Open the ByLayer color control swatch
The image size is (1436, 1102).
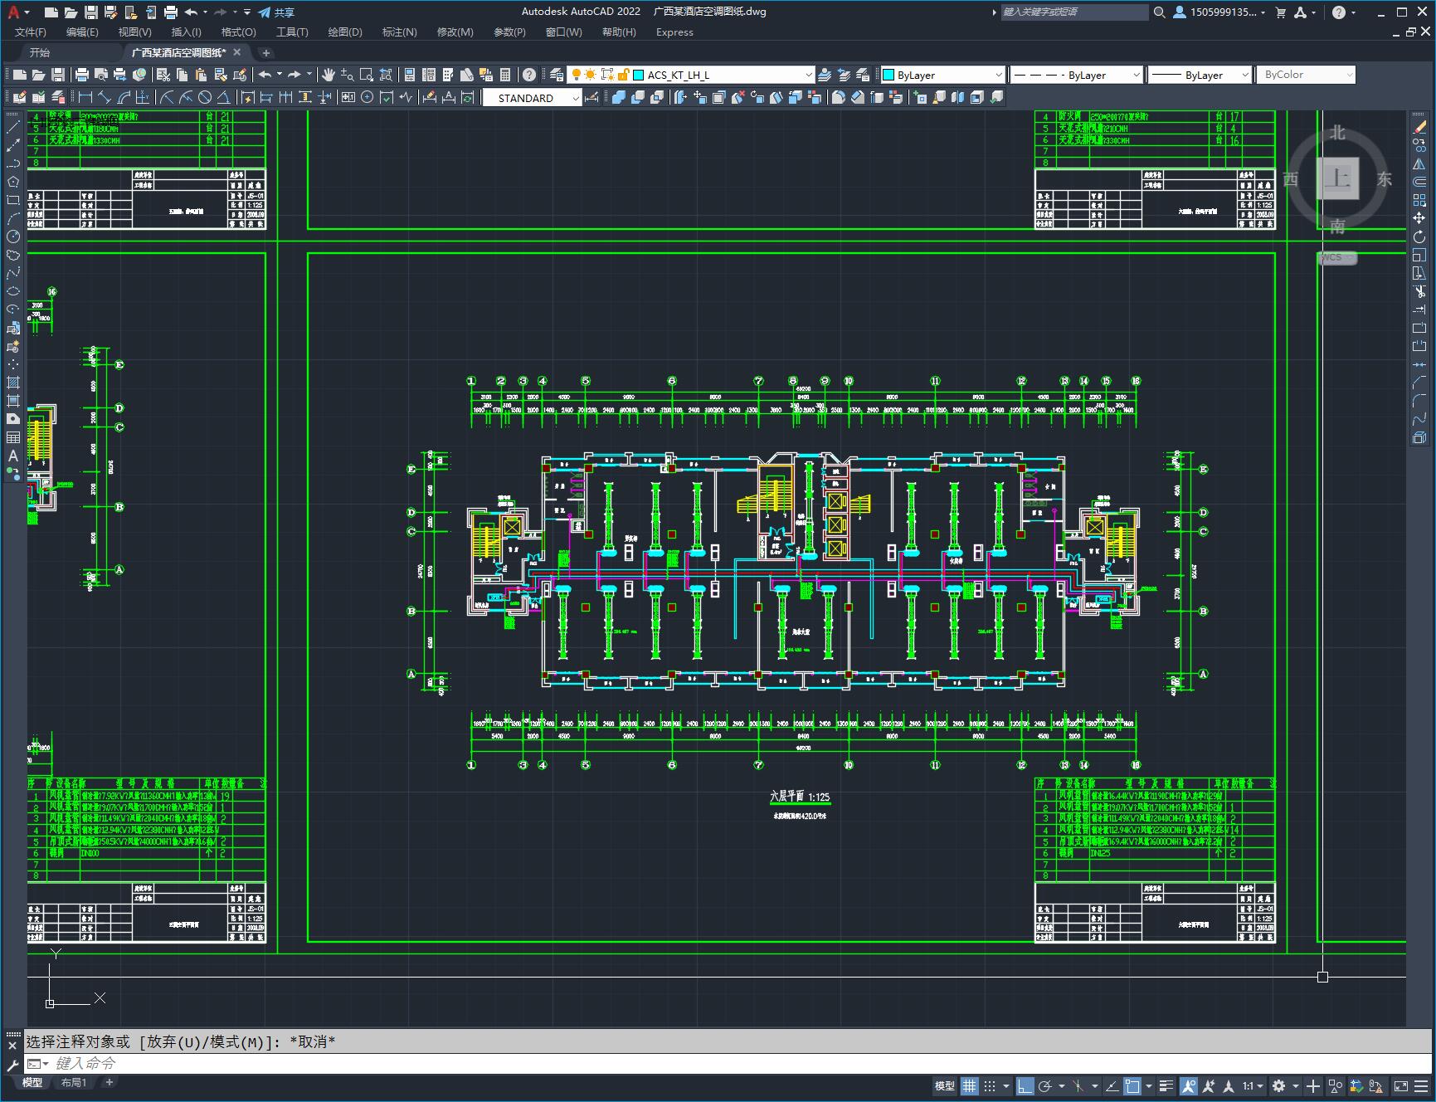[x=942, y=75]
